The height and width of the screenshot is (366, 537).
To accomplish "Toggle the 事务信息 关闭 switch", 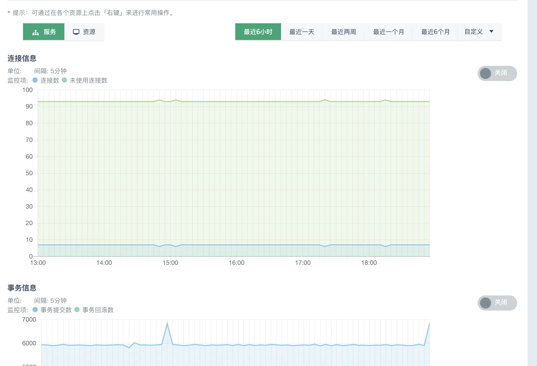I will pos(497,303).
